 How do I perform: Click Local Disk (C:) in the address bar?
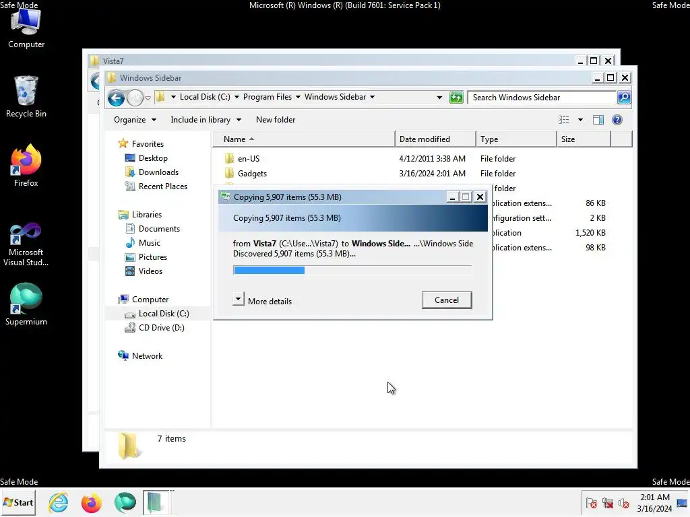click(205, 97)
